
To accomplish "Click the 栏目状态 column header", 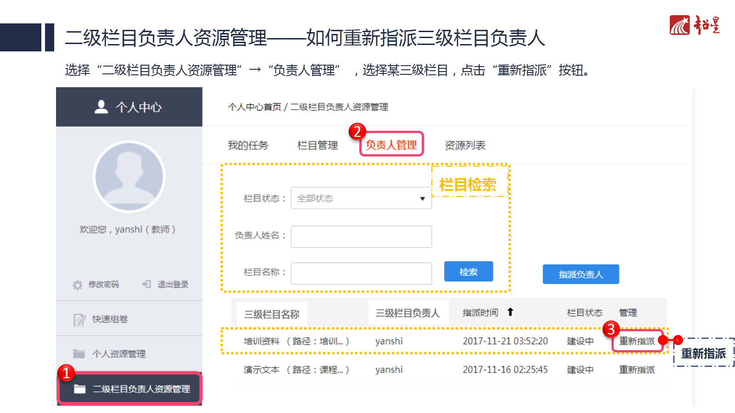I will [x=584, y=313].
